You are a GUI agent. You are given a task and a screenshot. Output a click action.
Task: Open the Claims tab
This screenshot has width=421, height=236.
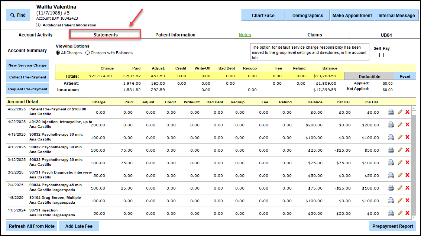[x=315, y=35]
